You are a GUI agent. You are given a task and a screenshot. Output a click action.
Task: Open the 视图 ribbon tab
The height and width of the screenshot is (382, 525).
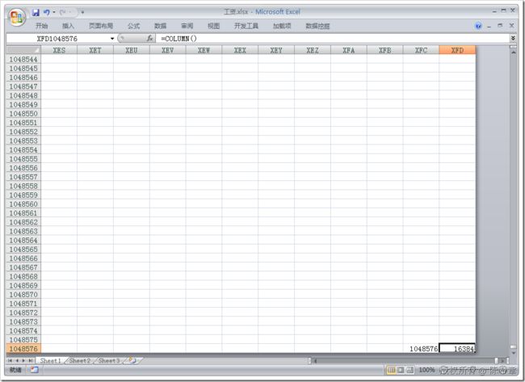point(213,26)
